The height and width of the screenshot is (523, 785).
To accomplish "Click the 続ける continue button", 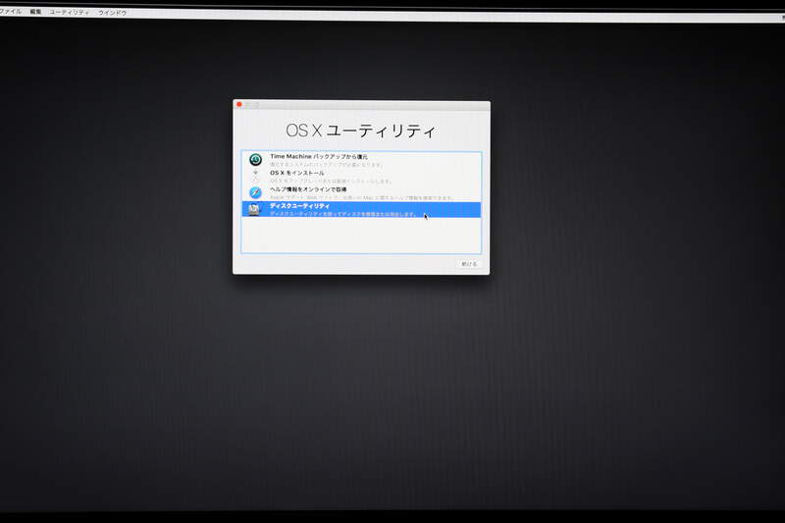I will (x=469, y=264).
